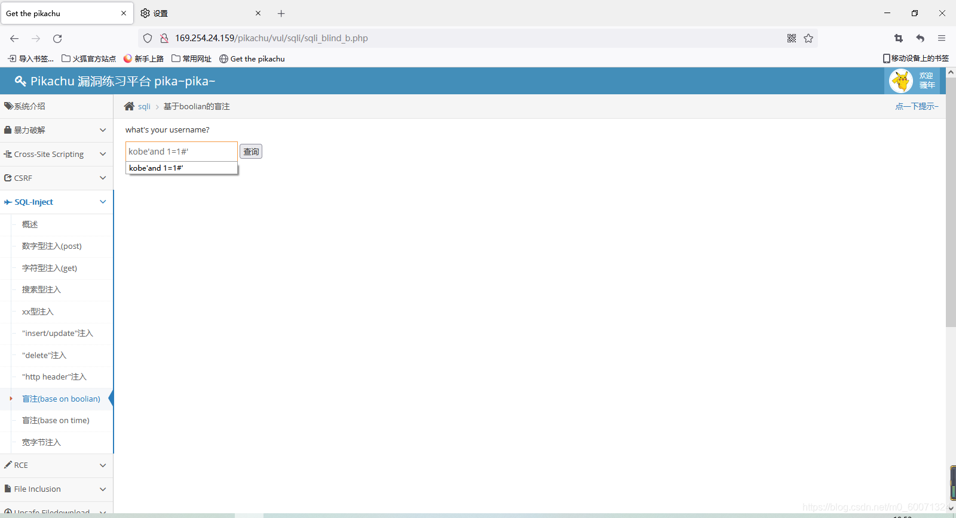
Task: Pick autocomplete suggestion kobe'and 1=1#'
Action: tap(182, 168)
